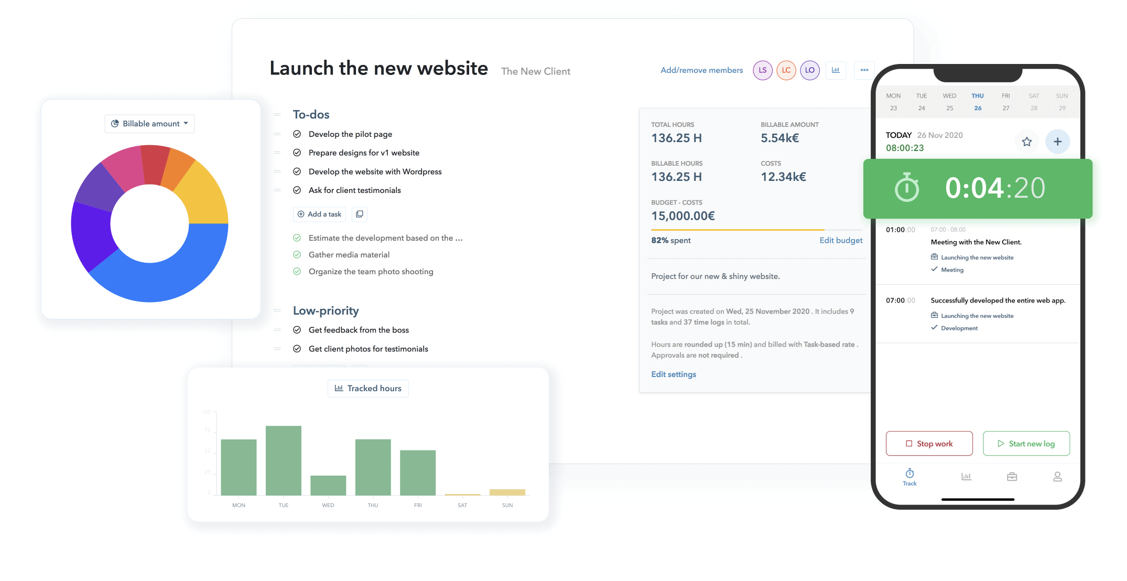Open the briefcase projects icon in phone bottom bar
This screenshot has height=581, width=1127.
click(x=1012, y=477)
